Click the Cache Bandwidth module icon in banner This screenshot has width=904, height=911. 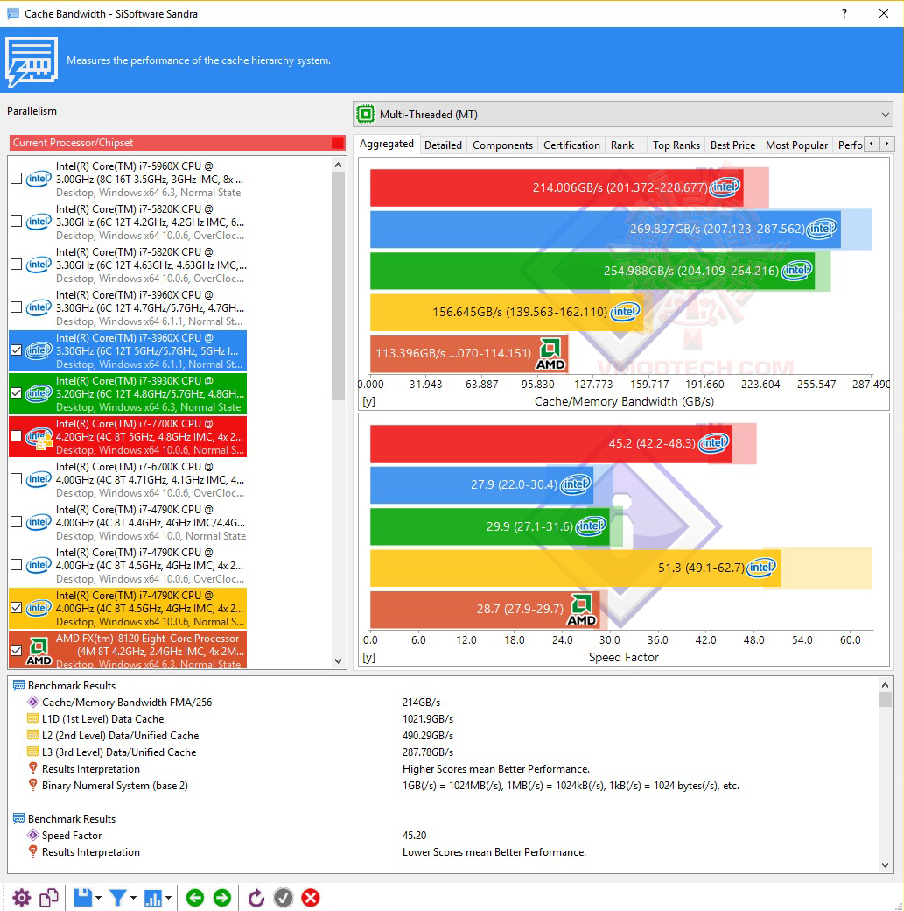coord(32,61)
